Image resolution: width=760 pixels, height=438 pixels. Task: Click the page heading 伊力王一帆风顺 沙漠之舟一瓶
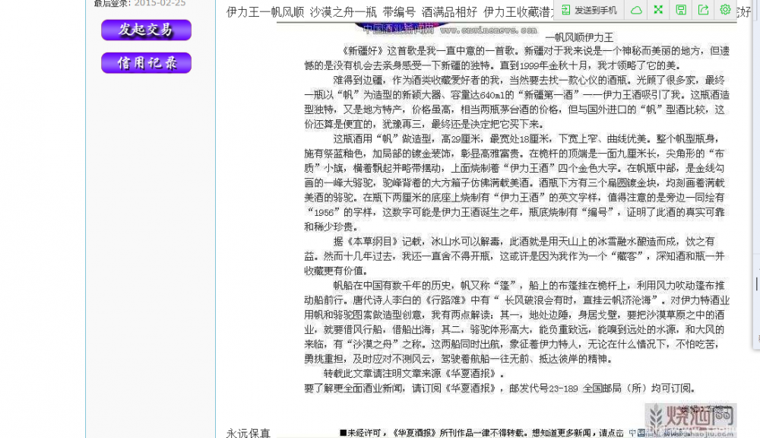[x=302, y=12]
